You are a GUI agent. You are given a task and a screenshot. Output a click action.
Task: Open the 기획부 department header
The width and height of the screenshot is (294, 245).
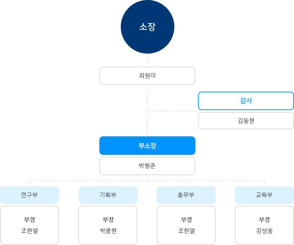point(108,195)
